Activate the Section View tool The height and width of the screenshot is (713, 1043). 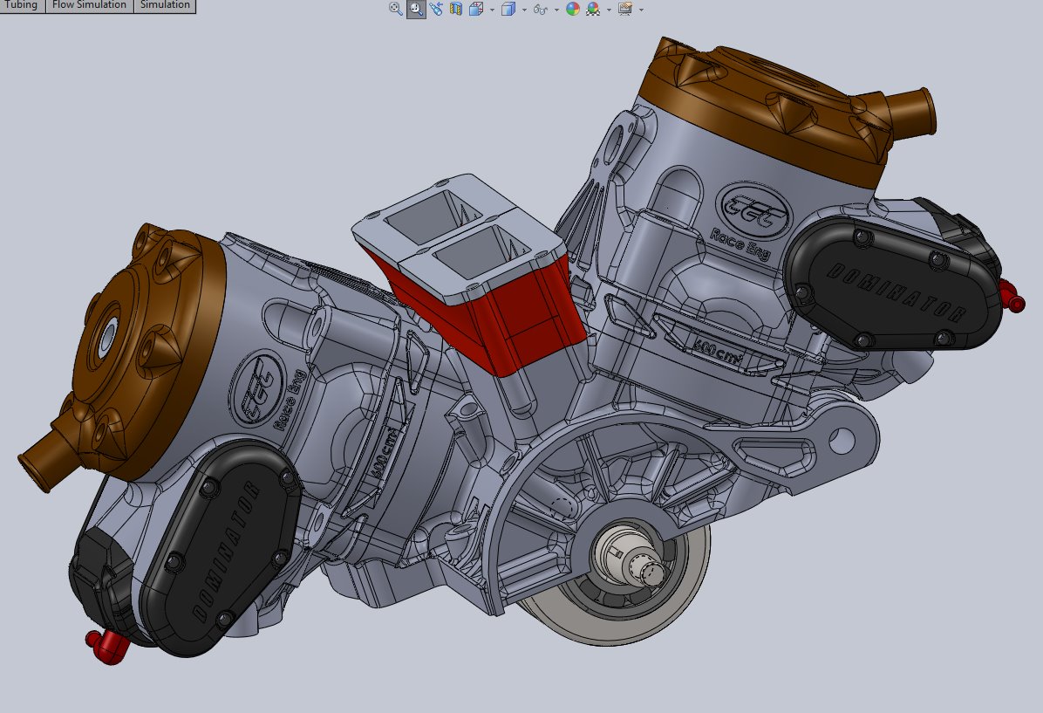tap(455, 9)
